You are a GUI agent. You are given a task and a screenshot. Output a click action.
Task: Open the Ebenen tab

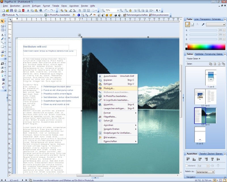pos(219,154)
